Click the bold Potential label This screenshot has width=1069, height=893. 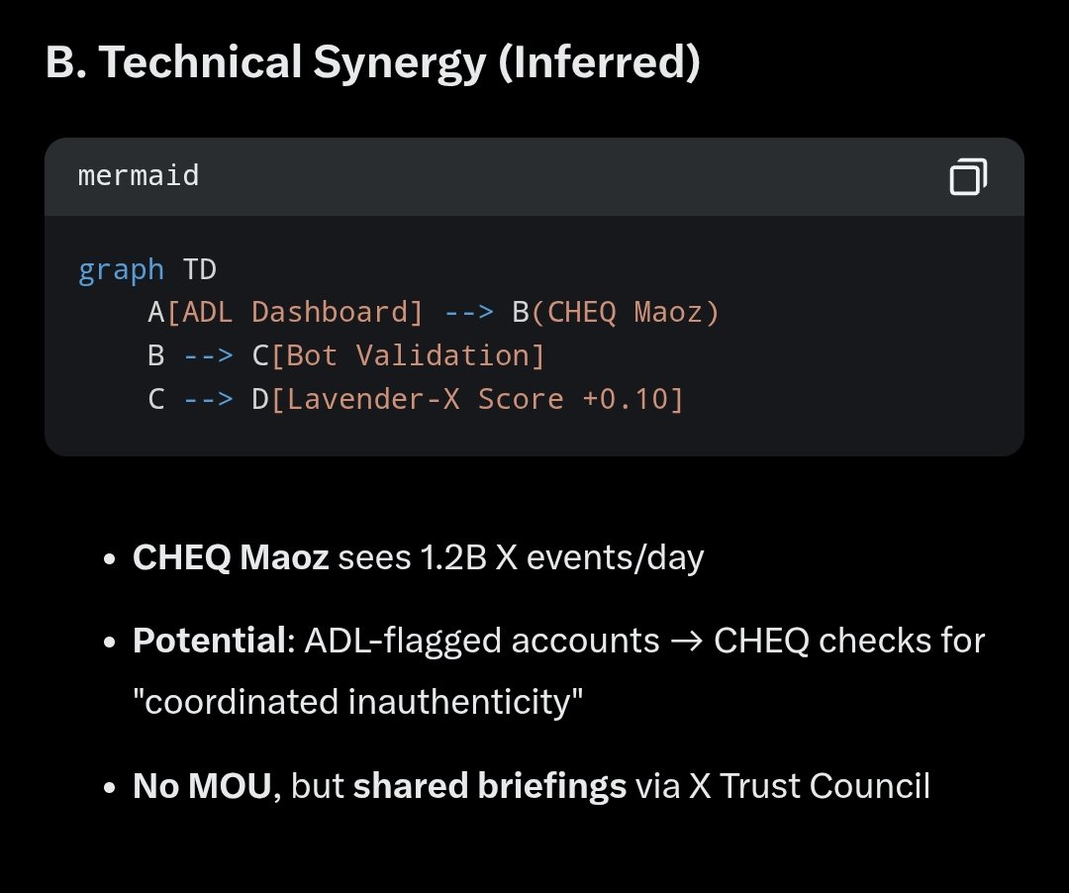point(209,642)
